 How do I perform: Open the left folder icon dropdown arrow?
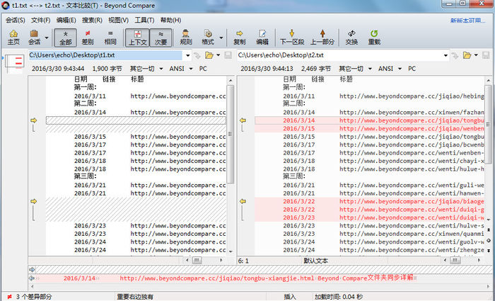tap(218, 55)
